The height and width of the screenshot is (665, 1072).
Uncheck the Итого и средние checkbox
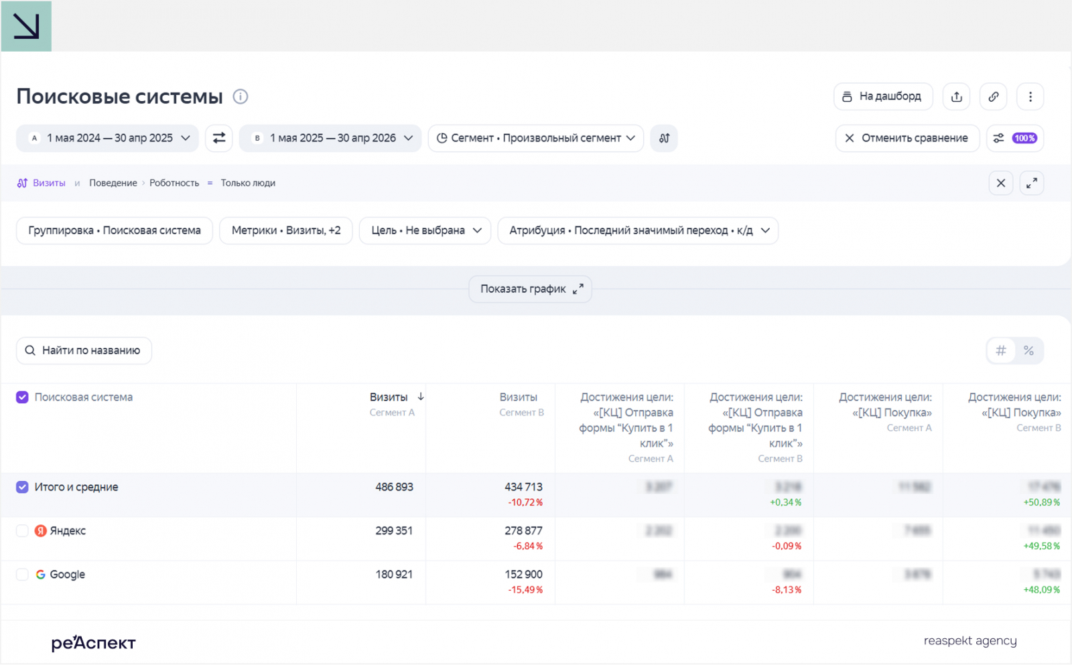click(x=22, y=487)
